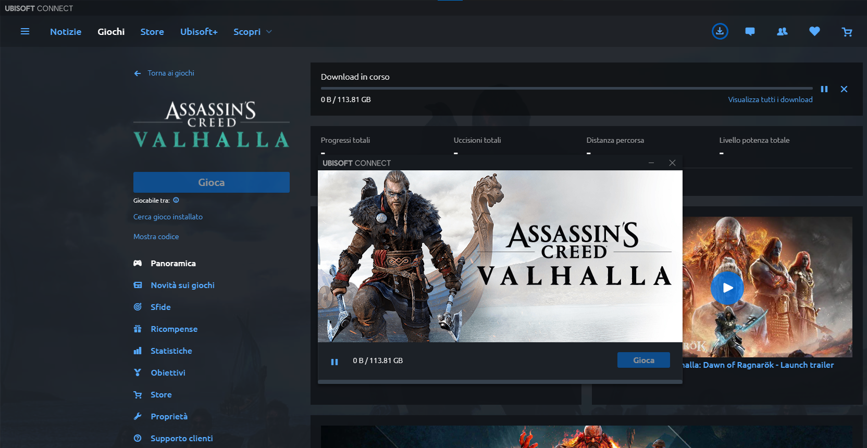Image resolution: width=867 pixels, height=448 pixels.
Task: Select Panoramica in the game sidebar
Action: click(173, 264)
